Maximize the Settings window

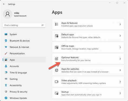[117, 3]
